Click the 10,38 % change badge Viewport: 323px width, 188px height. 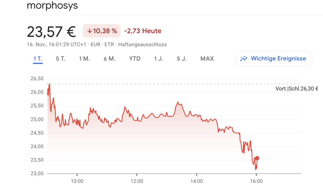[x=102, y=31]
